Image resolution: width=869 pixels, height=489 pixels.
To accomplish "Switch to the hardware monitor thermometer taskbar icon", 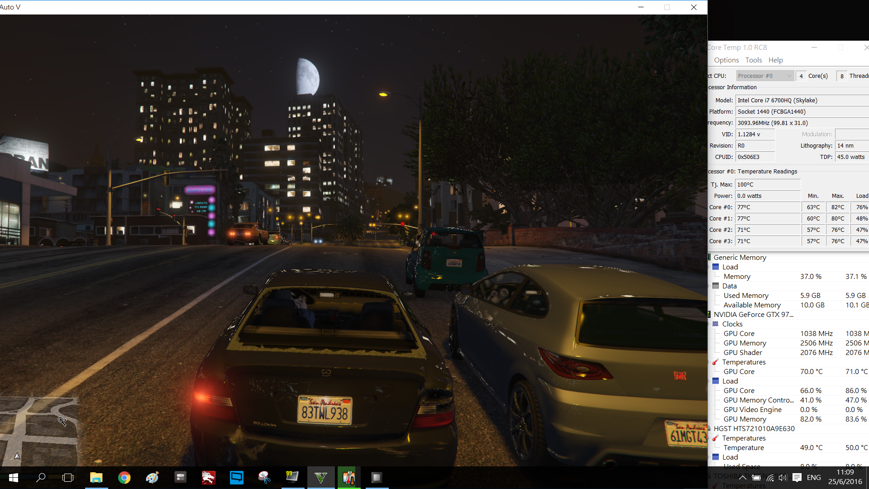I will tap(349, 478).
